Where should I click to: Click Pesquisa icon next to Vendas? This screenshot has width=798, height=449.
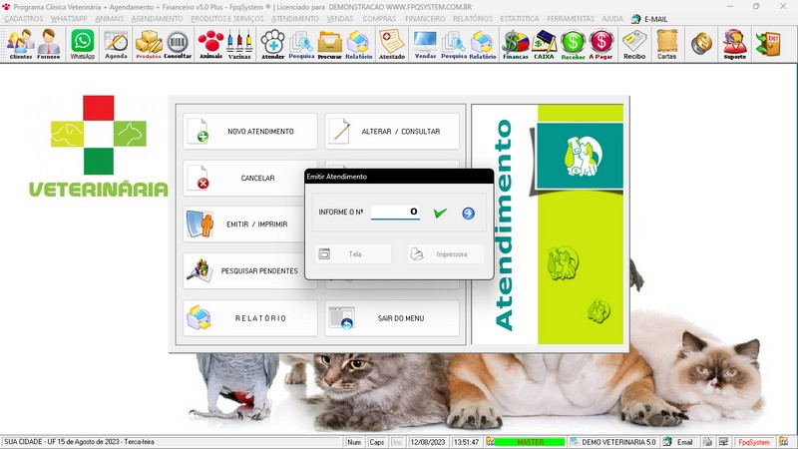[454, 44]
